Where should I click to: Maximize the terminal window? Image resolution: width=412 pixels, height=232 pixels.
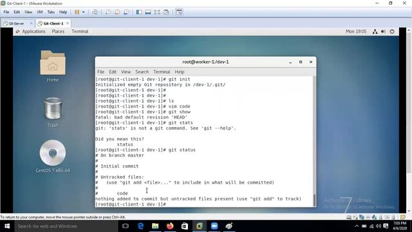tap(301, 62)
